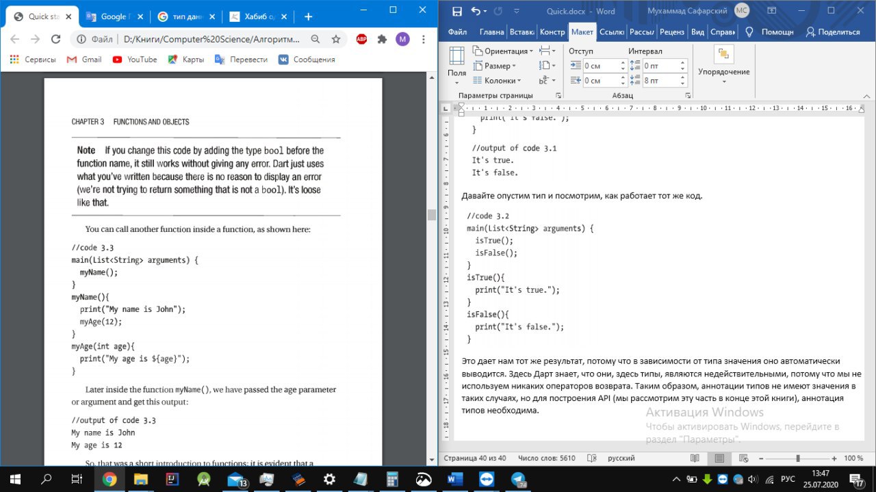This screenshot has width=876, height=492.
Task: Open the hyphenation bc dropdown icon
Action: pyautogui.click(x=547, y=80)
